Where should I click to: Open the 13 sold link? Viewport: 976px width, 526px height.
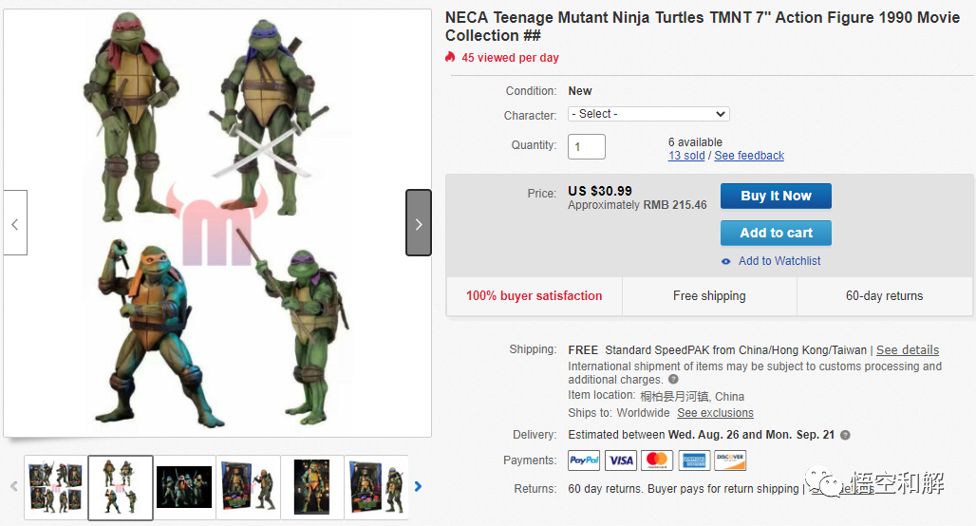[x=686, y=156]
